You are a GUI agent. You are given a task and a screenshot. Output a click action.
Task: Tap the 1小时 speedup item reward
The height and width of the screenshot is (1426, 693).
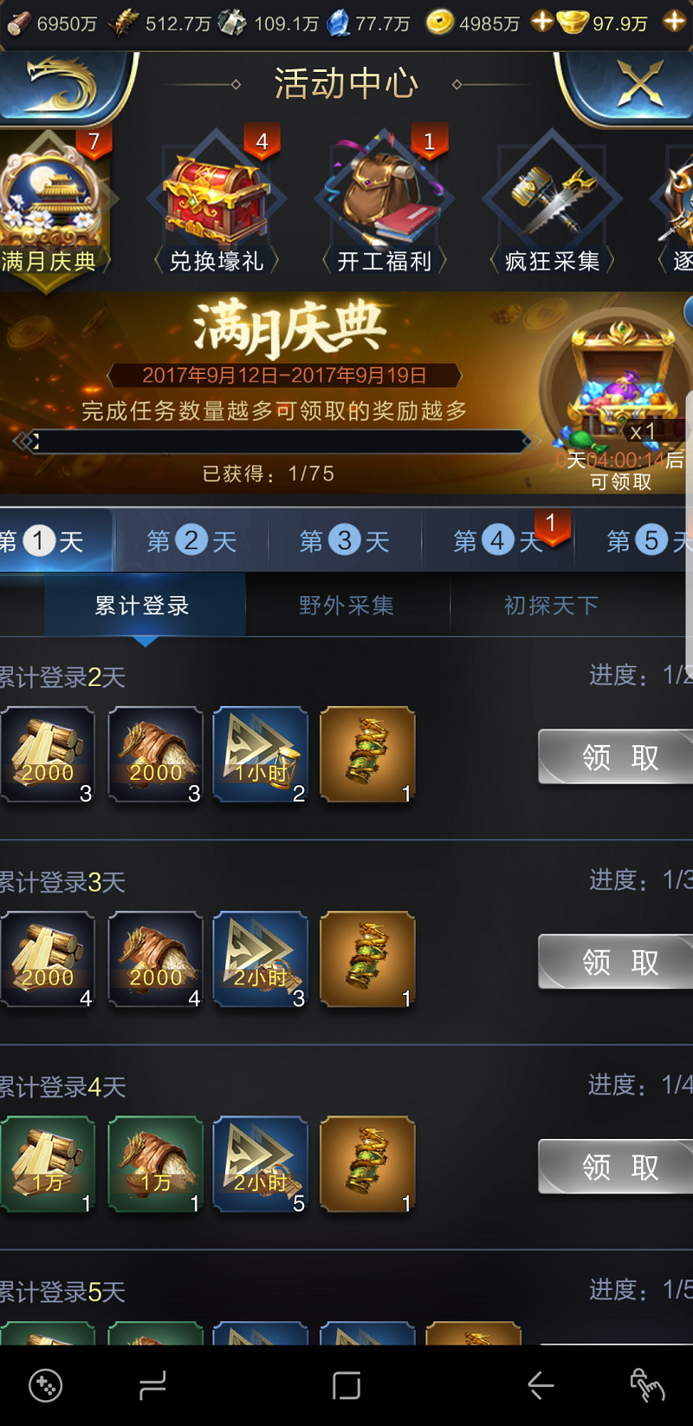click(x=261, y=755)
